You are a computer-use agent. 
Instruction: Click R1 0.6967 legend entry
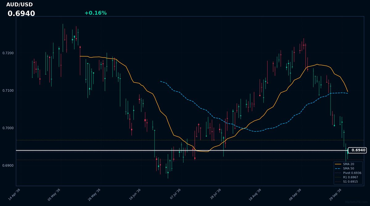click(347, 177)
